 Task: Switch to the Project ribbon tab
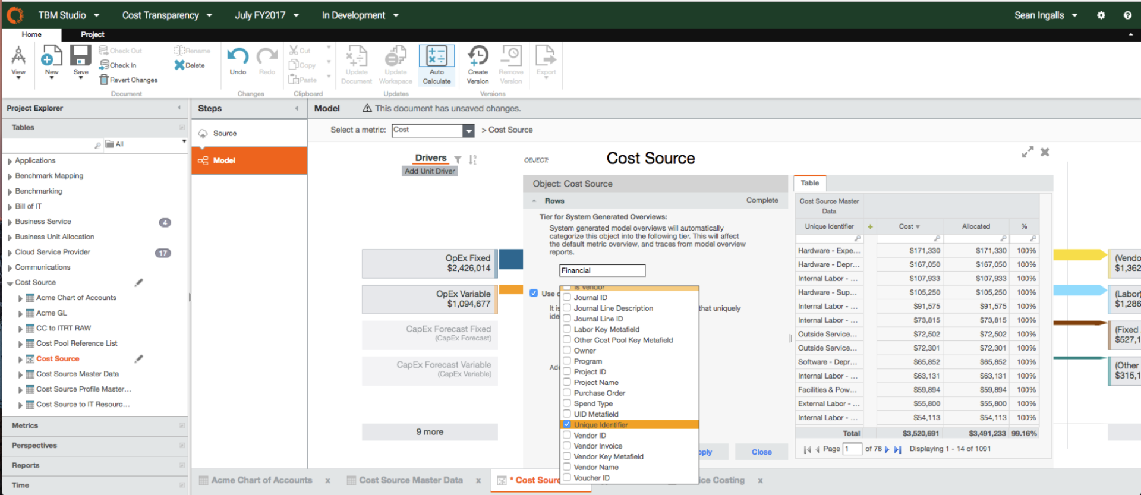tap(92, 34)
